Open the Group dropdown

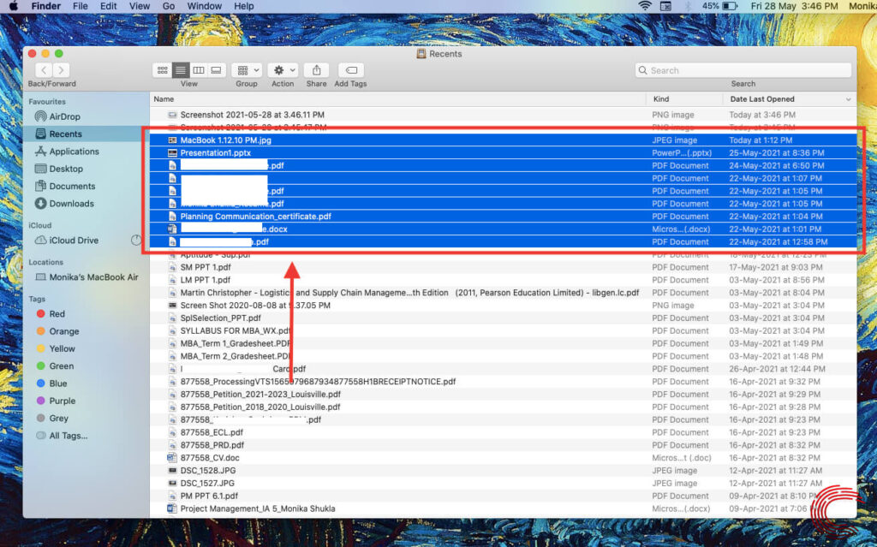click(x=247, y=70)
